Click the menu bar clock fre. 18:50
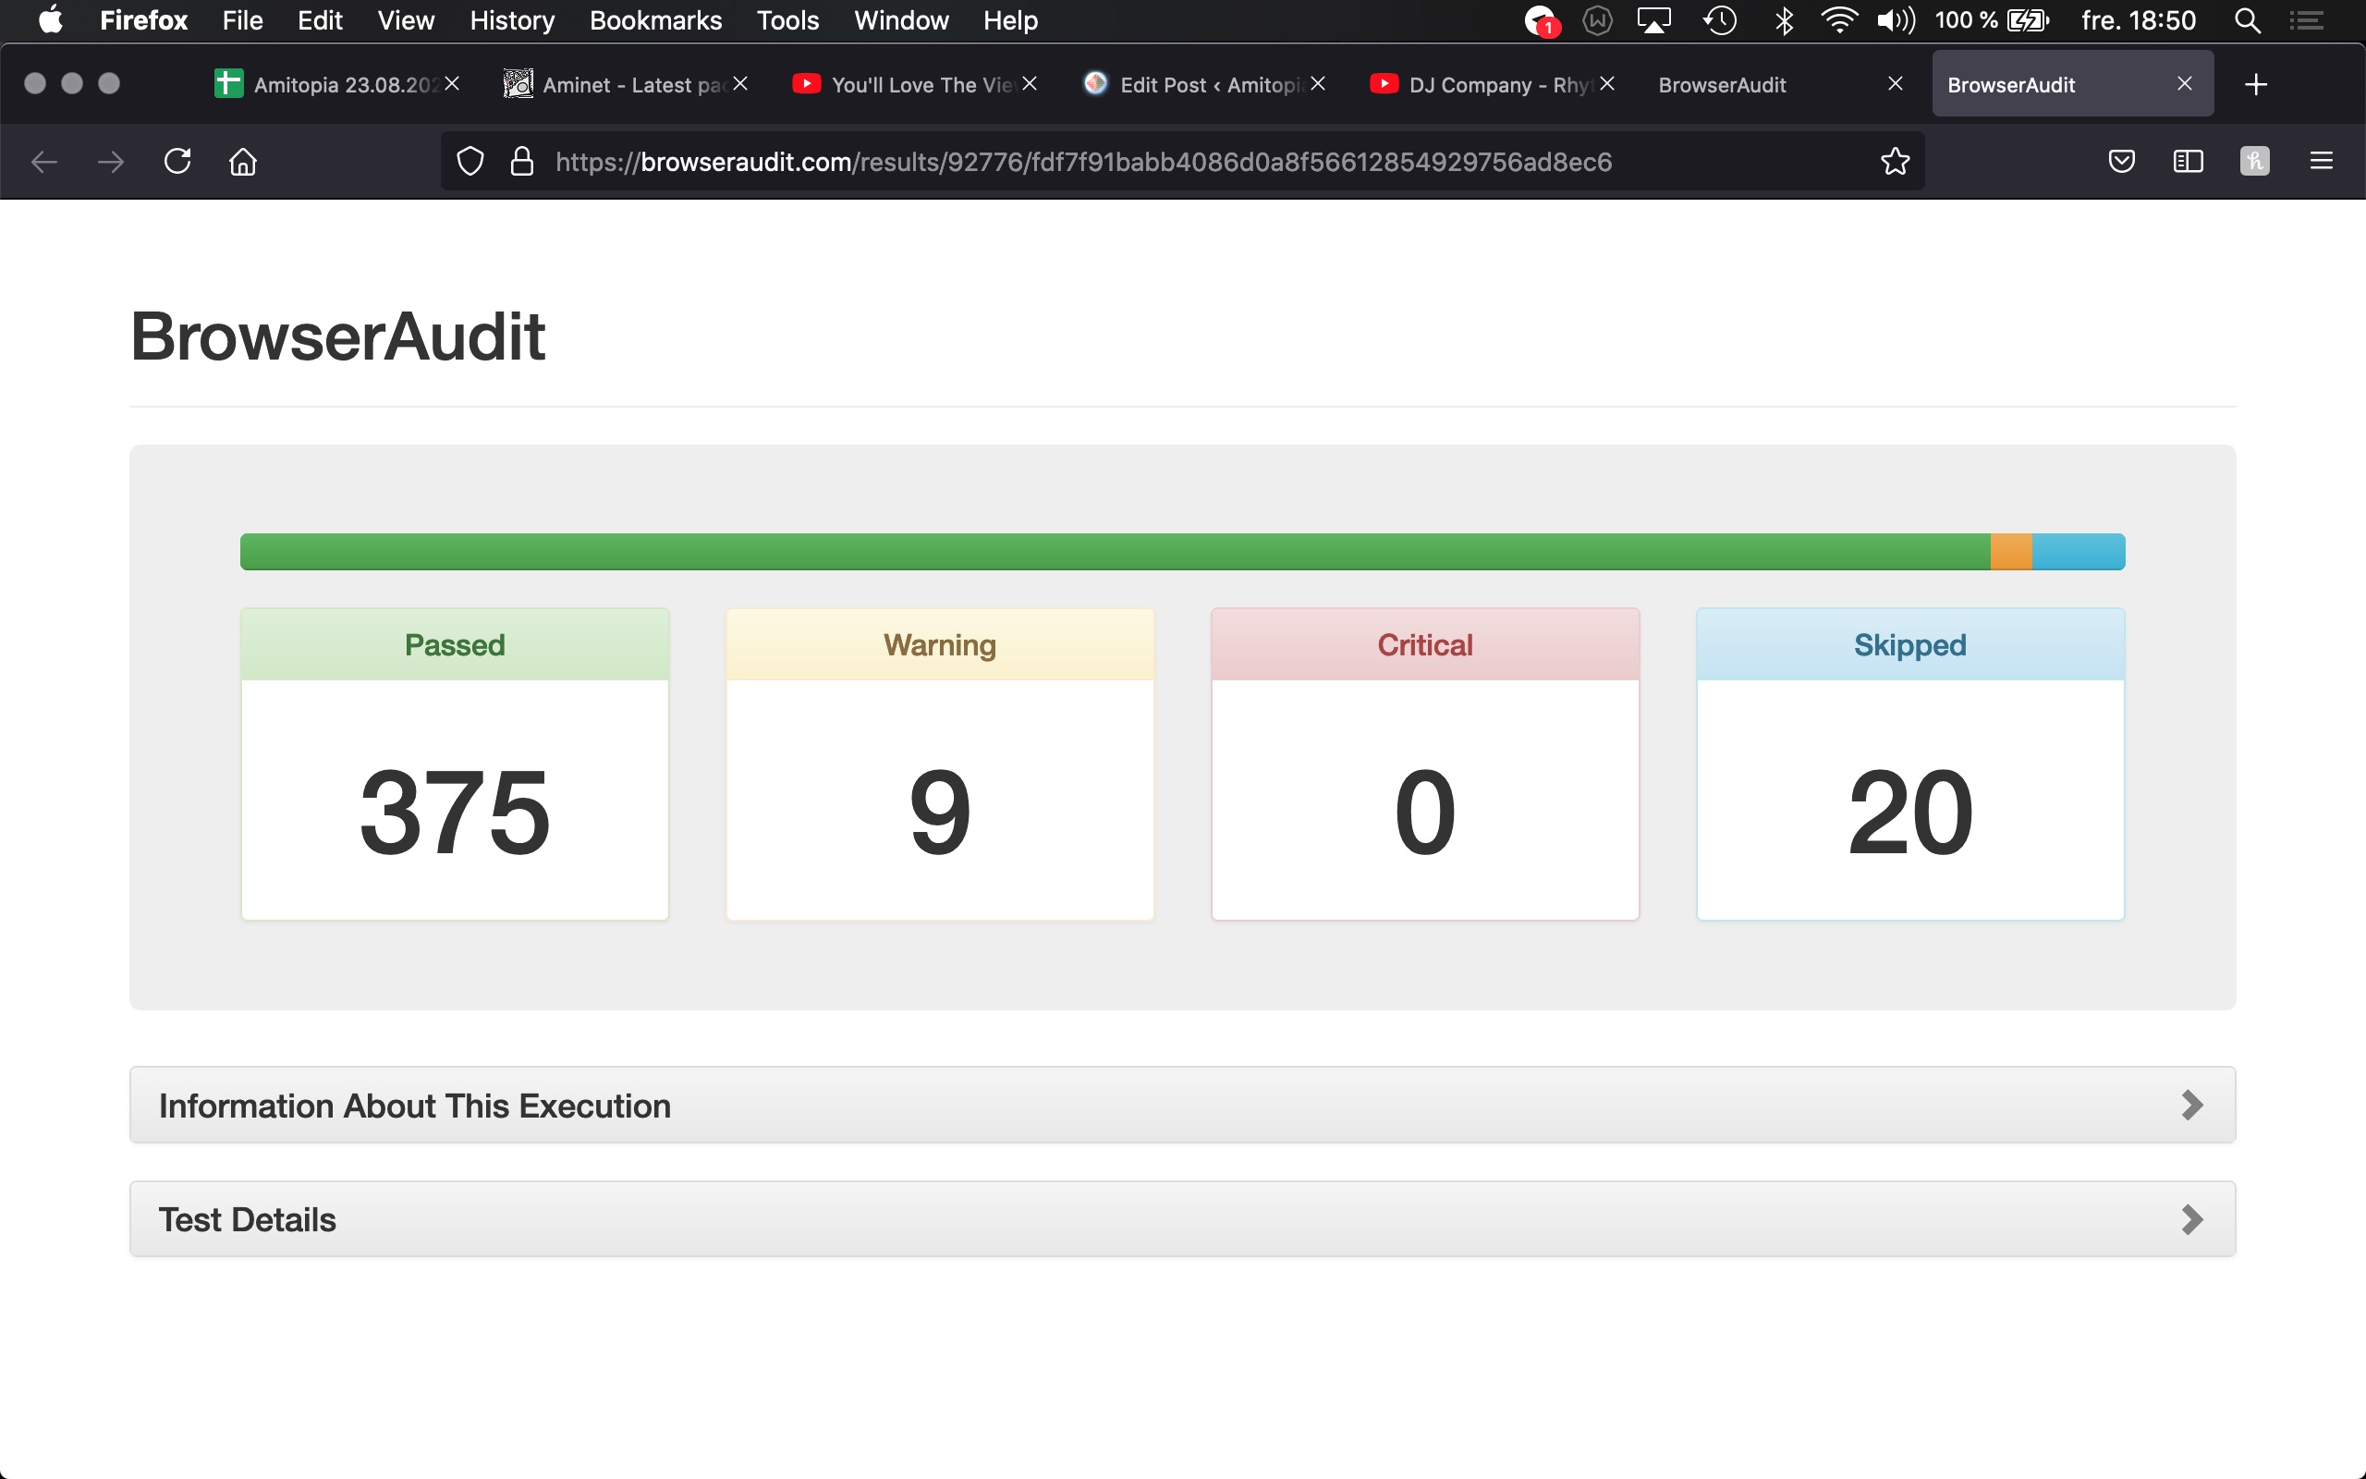Image resolution: width=2366 pixels, height=1479 pixels. coord(2139,20)
